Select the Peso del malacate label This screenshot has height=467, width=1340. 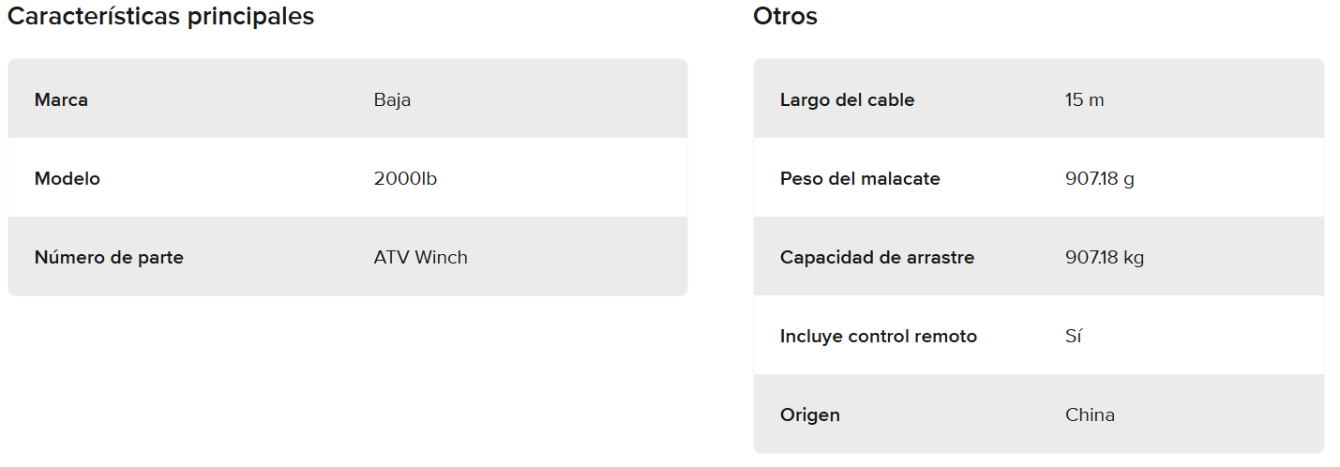click(x=859, y=178)
